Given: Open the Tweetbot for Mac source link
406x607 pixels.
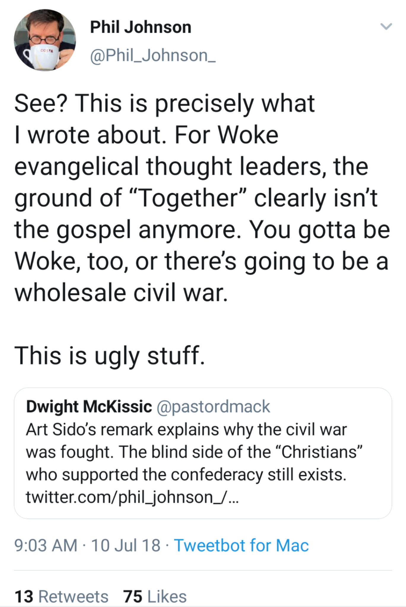Looking at the screenshot, I should point(241,545).
